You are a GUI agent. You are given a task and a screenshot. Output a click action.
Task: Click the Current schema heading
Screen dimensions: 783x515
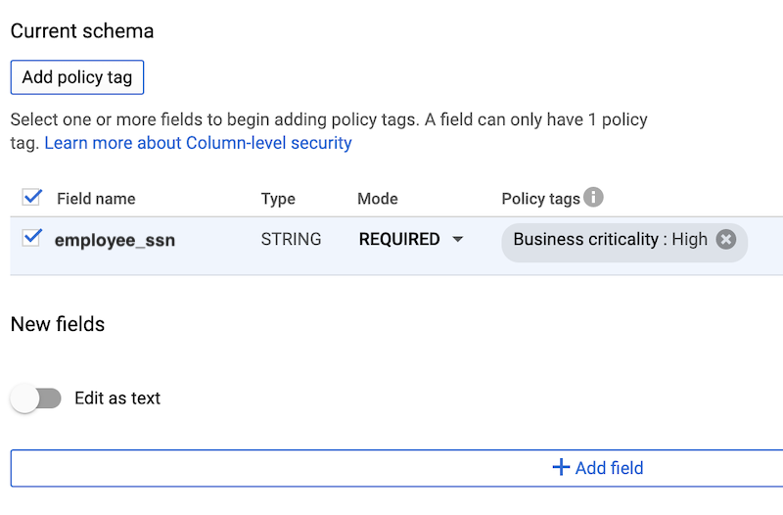tap(82, 30)
